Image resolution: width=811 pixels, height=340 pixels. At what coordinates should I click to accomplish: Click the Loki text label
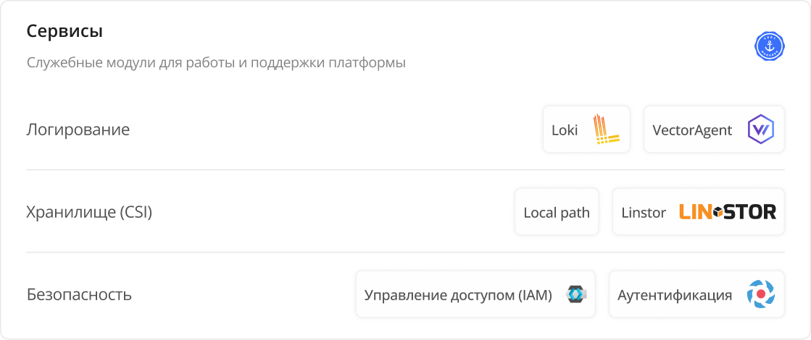tap(565, 130)
